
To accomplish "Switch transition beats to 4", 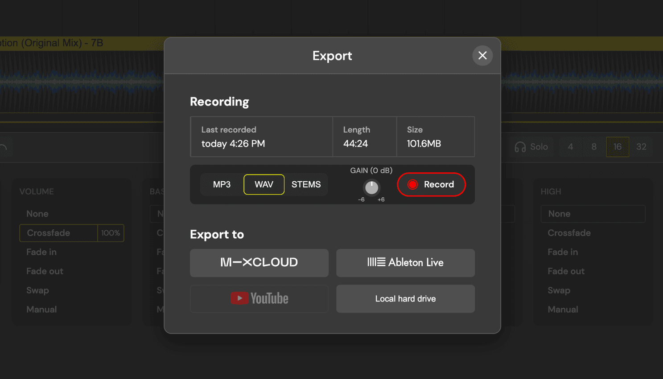I will (570, 147).
